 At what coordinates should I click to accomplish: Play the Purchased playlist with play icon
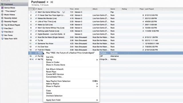48,2
